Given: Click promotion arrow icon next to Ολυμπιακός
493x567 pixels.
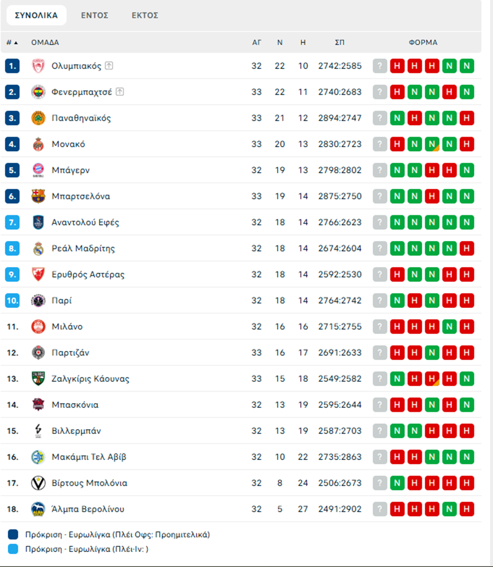Looking at the screenshot, I should pos(109,66).
